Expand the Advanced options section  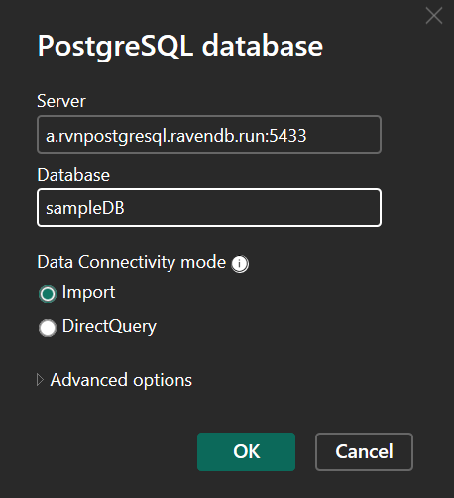pos(40,380)
